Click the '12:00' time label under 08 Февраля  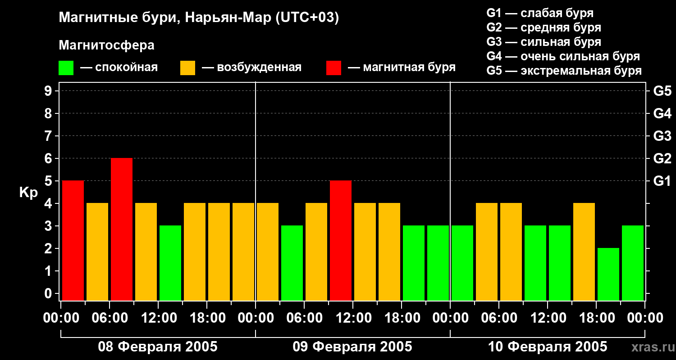158,318
